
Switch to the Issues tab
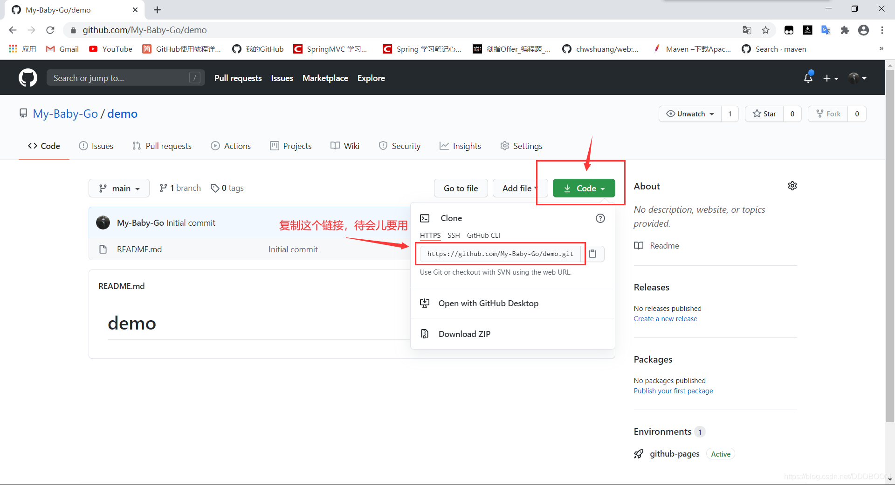coord(96,146)
